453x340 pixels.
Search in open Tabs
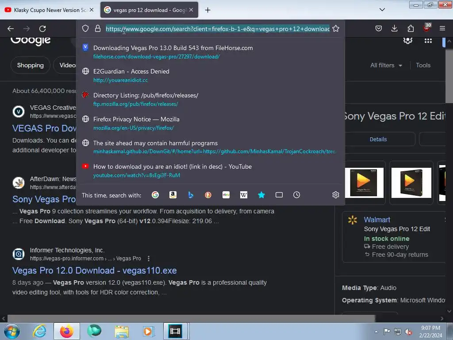279,195
